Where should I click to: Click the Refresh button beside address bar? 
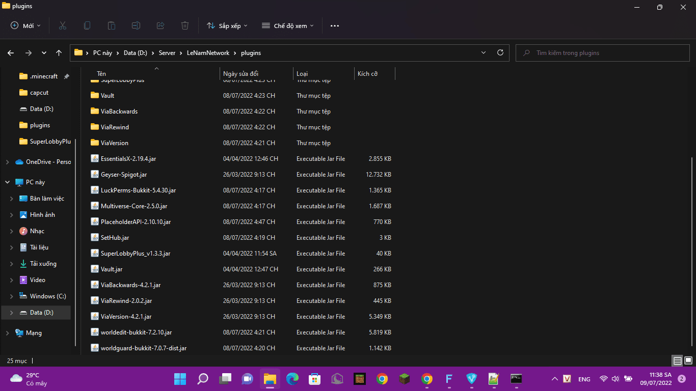[500, 52]
